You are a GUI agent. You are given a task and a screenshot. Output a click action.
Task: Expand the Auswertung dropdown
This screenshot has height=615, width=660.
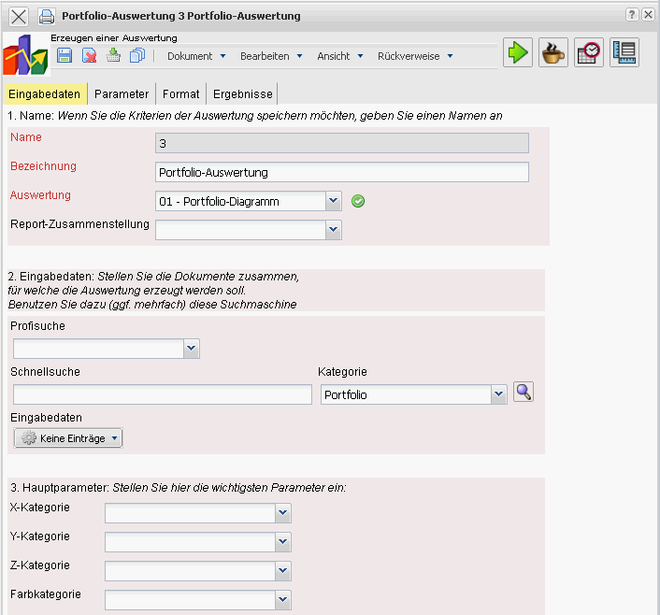click(x=334, y=201)
